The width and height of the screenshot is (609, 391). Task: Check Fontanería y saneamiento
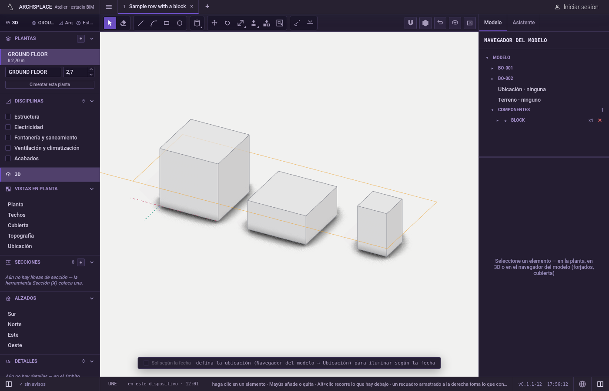(x=8, y=138)
